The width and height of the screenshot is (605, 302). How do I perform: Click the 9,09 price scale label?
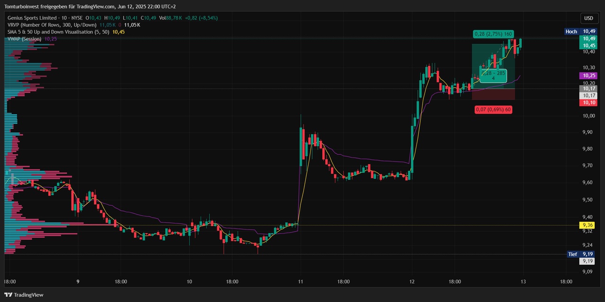pyautogui.click(x=588, y=271)
